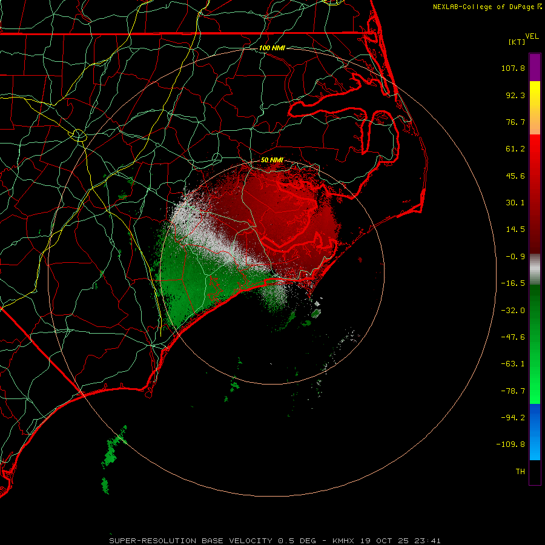This screenshot has height=545, width=545.
Task: Select the -94.2 scale value
Action: [513, 417]
